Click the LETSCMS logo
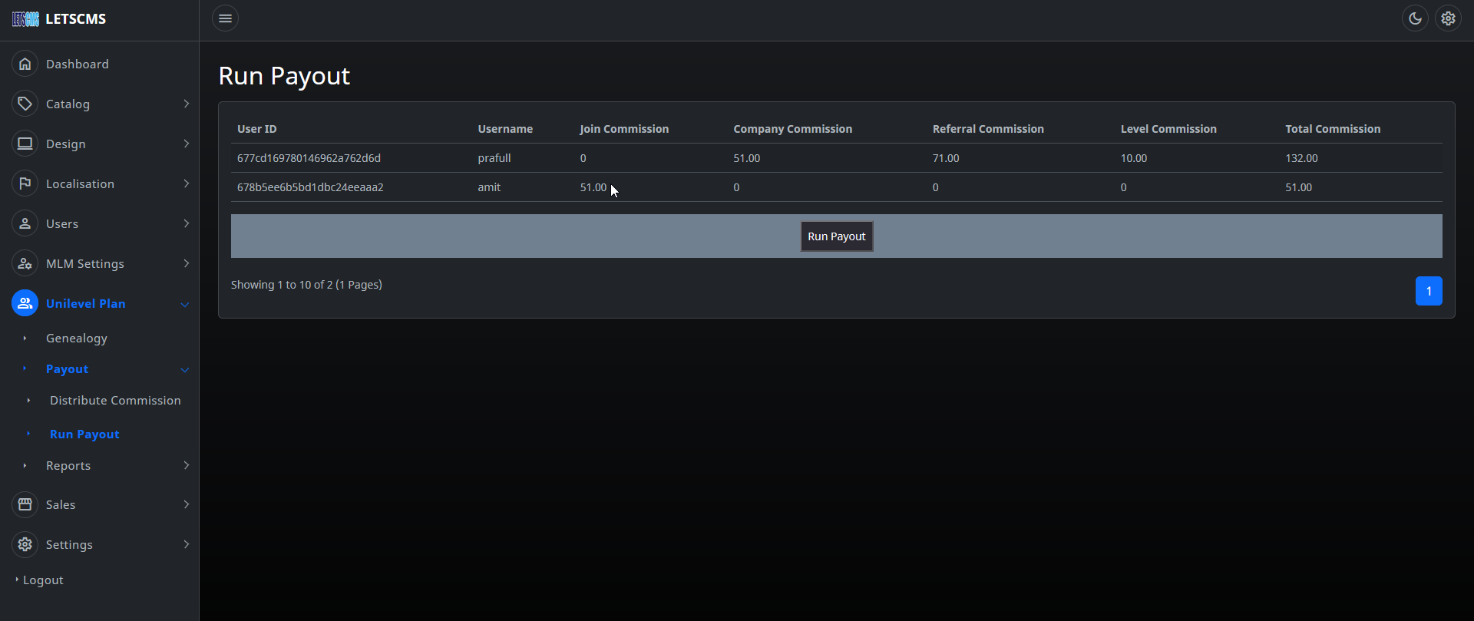 [59, 19]
